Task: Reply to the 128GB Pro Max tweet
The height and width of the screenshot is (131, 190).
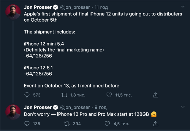Action: tap(27, 124)
